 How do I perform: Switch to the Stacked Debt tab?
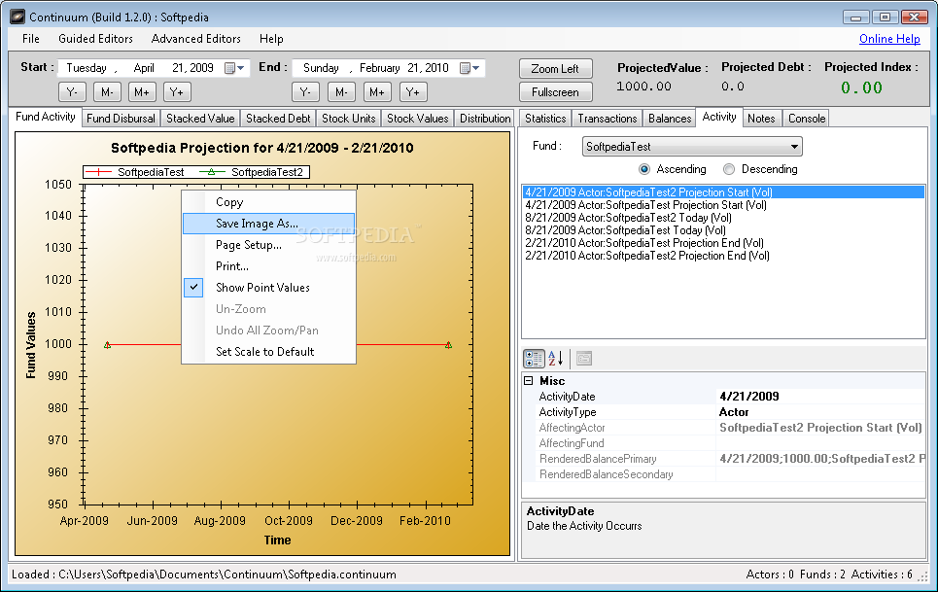[278, 119]
